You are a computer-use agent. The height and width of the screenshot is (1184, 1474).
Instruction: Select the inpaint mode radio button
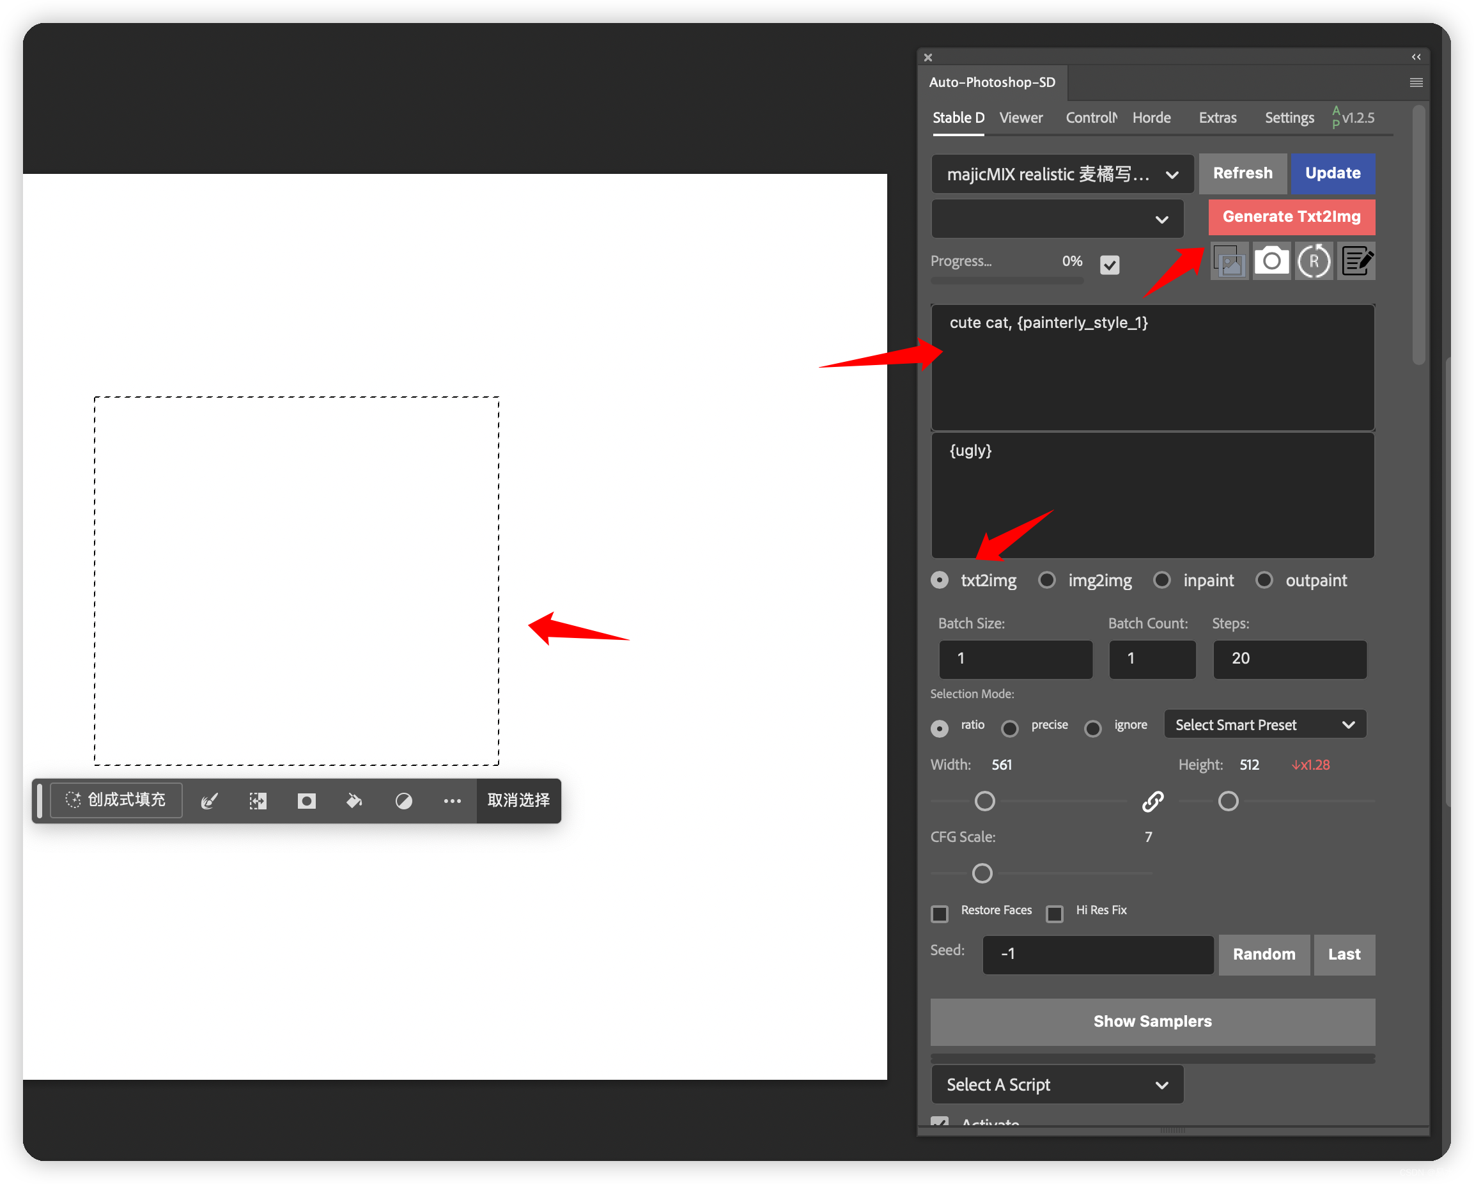click(1161, 580)
